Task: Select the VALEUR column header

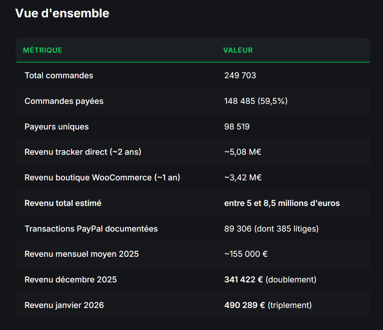Action: point(238,50)
